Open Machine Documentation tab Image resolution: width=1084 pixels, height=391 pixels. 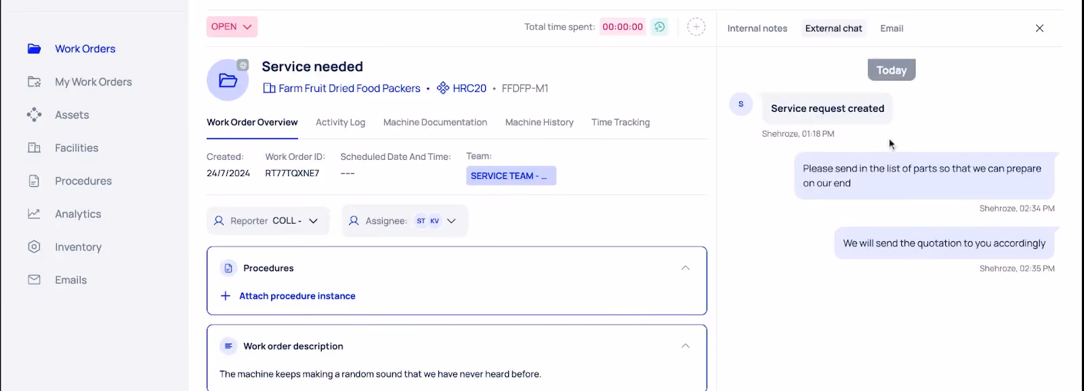[435, 123]
